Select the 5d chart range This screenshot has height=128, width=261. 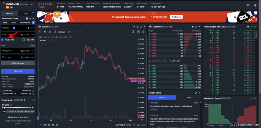(49, 125)
